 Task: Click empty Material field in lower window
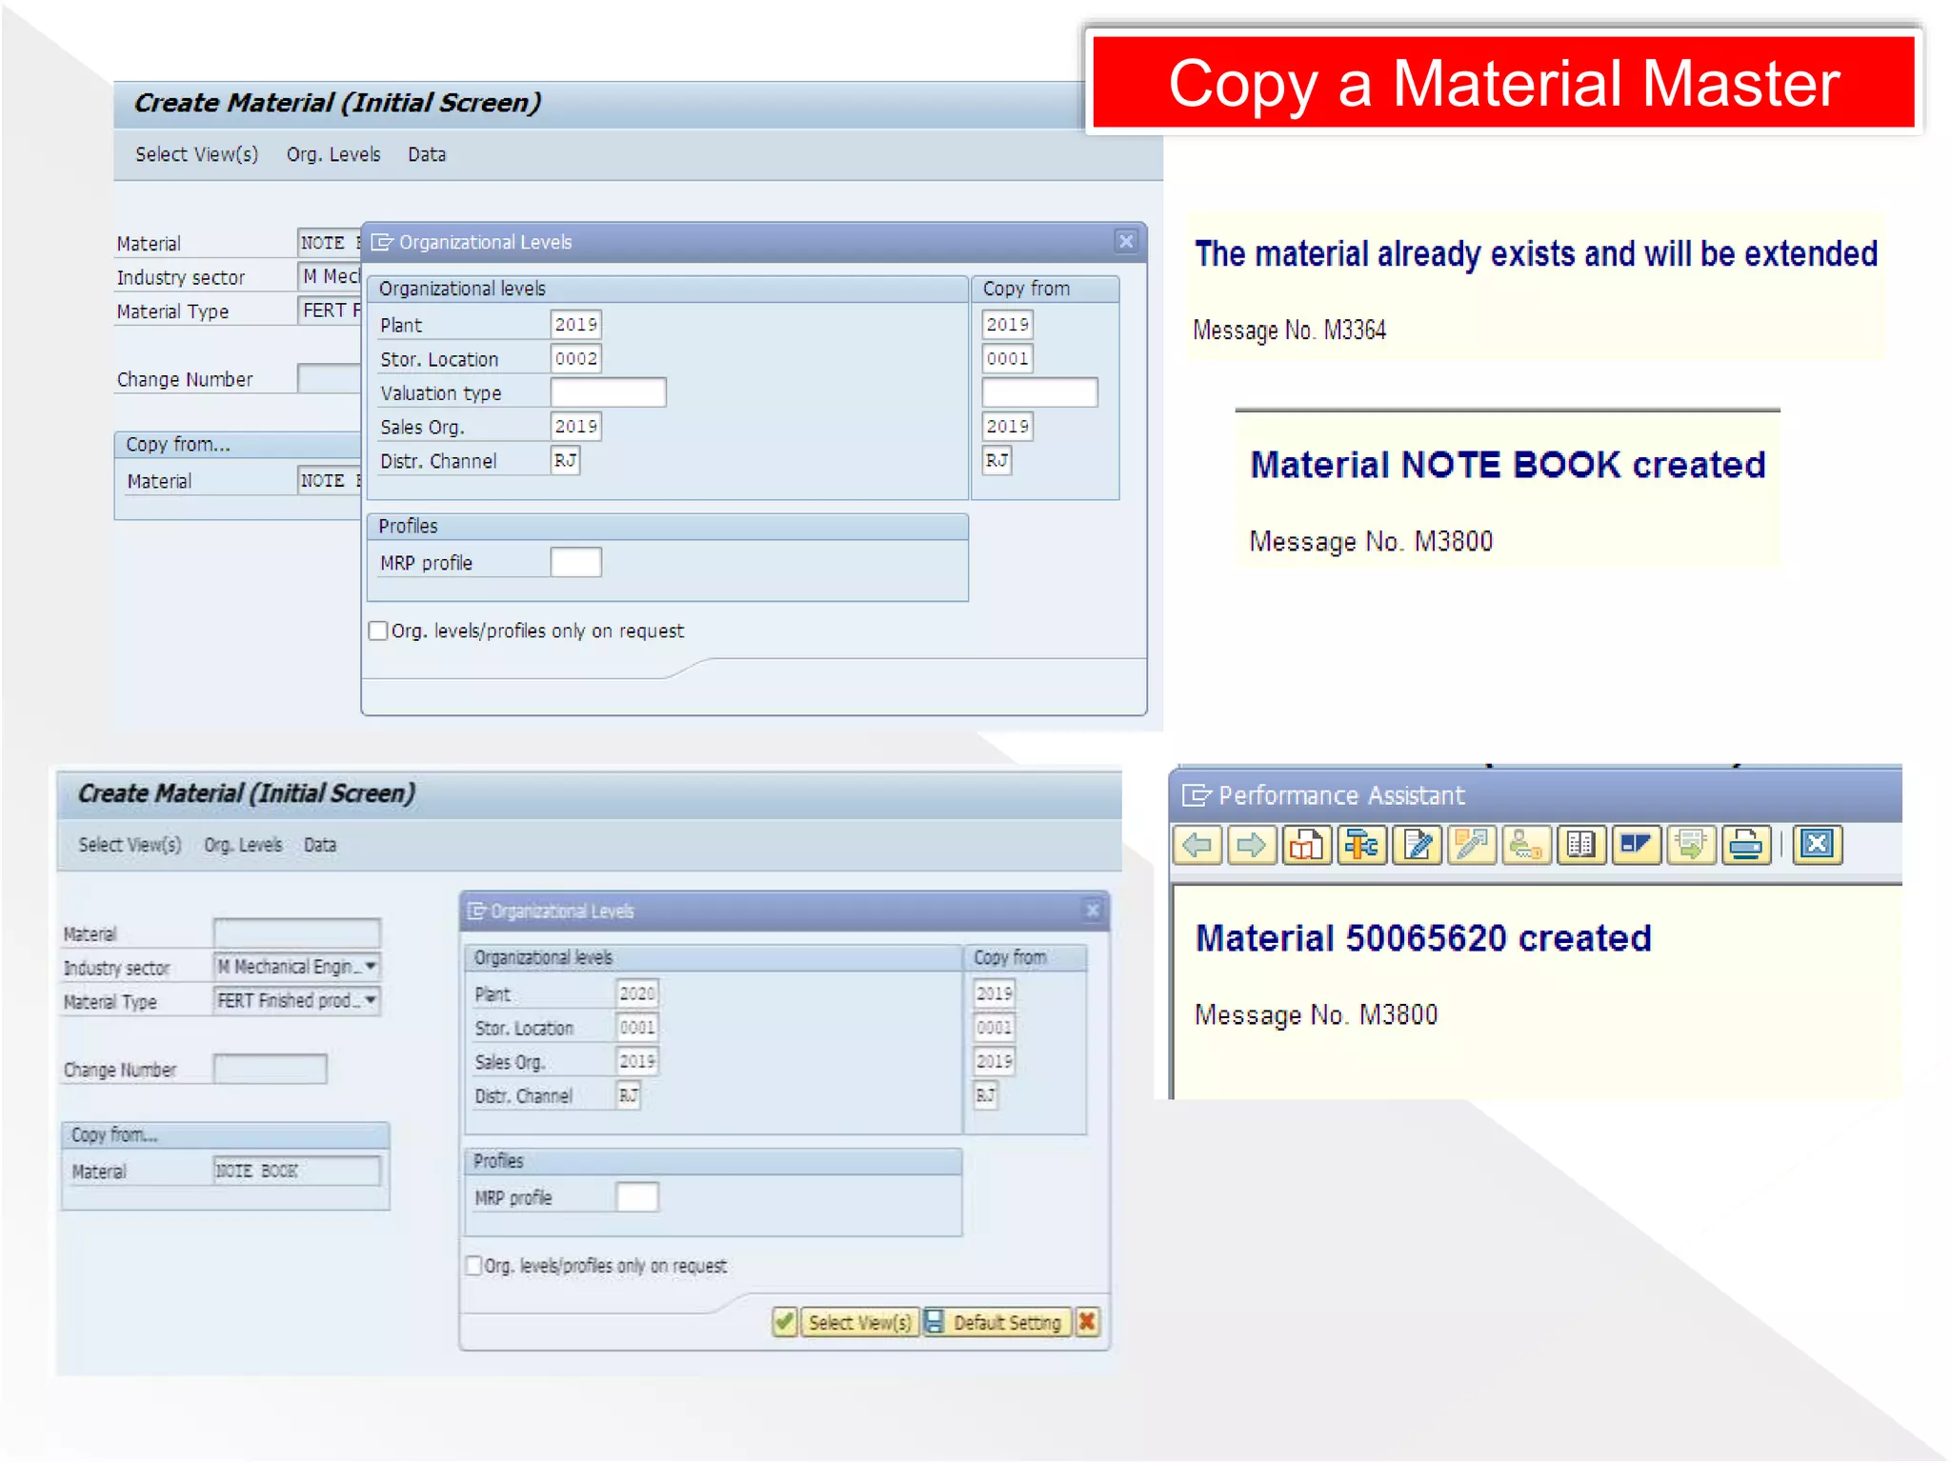point(297,932)
